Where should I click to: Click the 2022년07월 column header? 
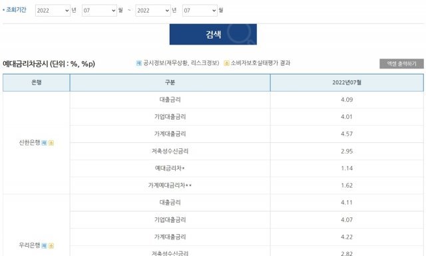pyautogui.click(x=347, y=82)
